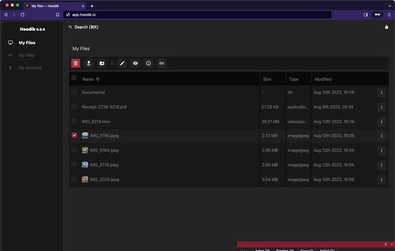
Task: Open options menu for IMG_5178.jpeg
Action: 382,165
